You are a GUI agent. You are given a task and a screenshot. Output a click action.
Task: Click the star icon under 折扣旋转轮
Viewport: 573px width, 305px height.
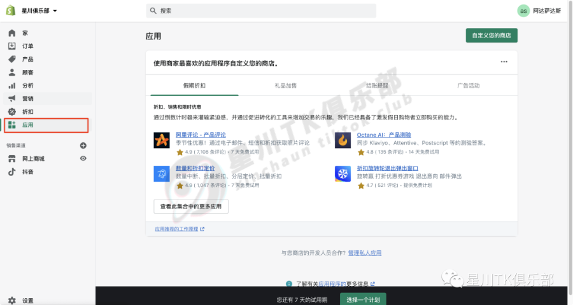(x=361, y=186)
